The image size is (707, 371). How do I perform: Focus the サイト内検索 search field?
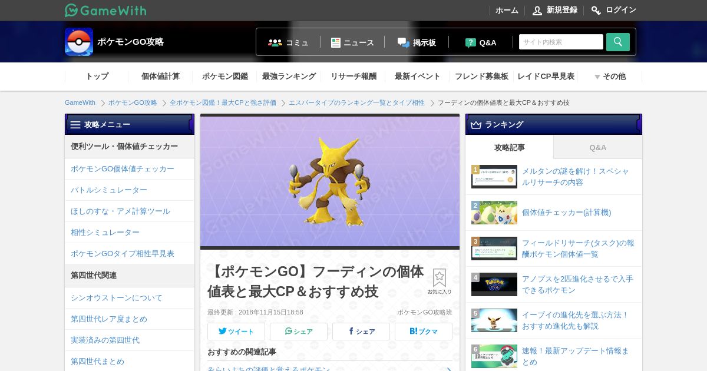tap(561, 42)
